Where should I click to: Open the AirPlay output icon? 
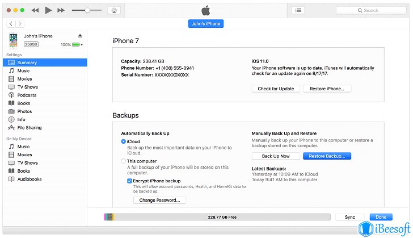pyautogui.click(x=114, y=10)
